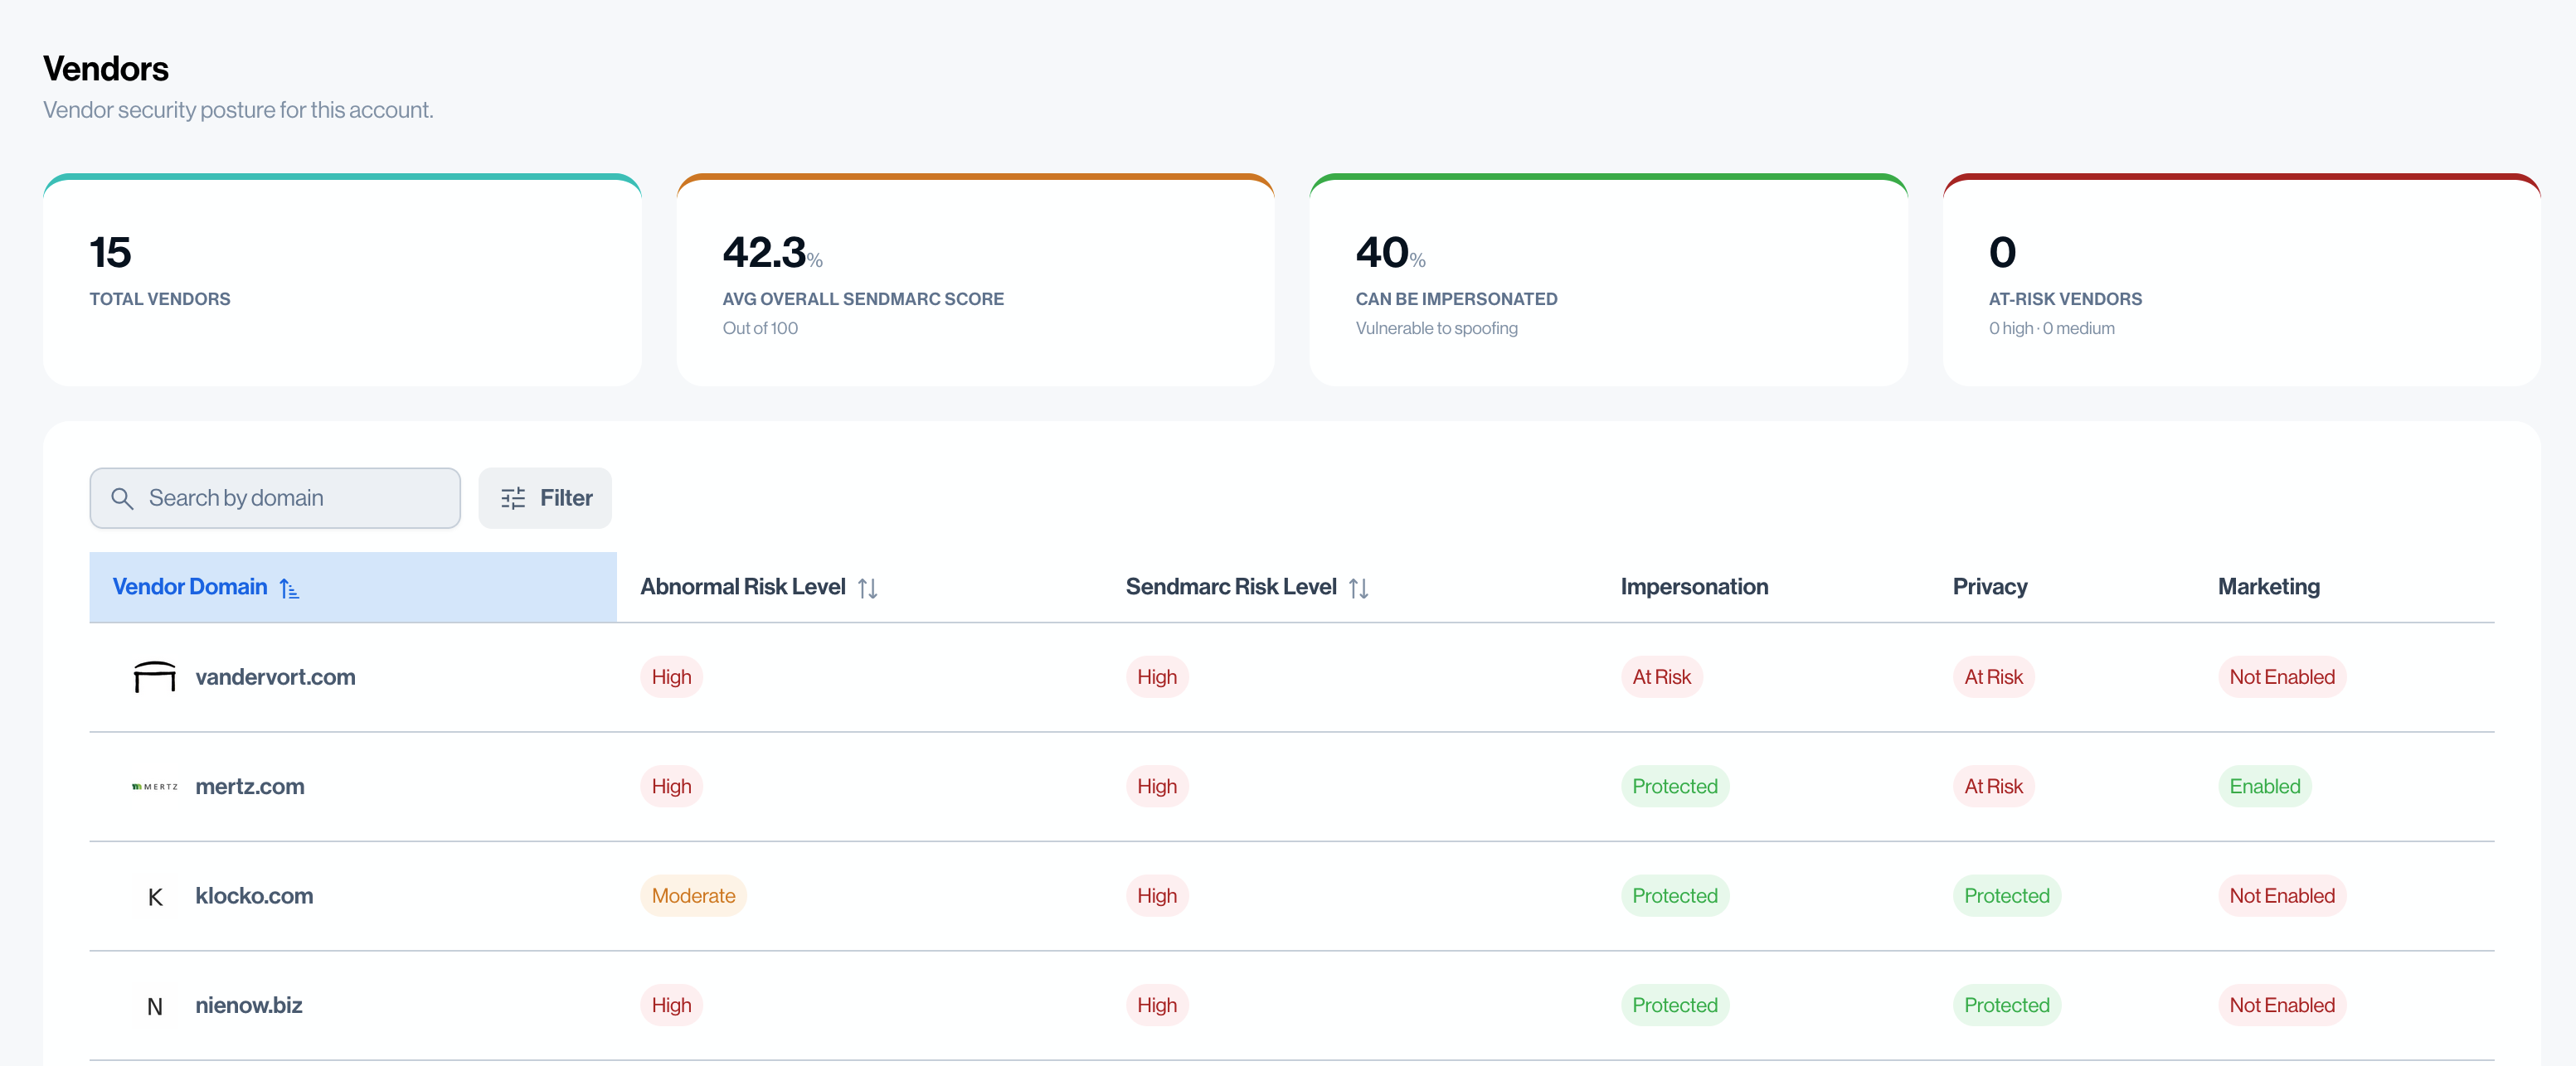Click the Filter sliders icon
This screenshot has width=2576, height=1066.
(x=513, y=497)
